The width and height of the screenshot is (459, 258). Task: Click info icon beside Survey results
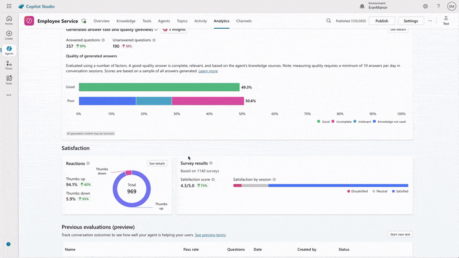coord(211,163)
